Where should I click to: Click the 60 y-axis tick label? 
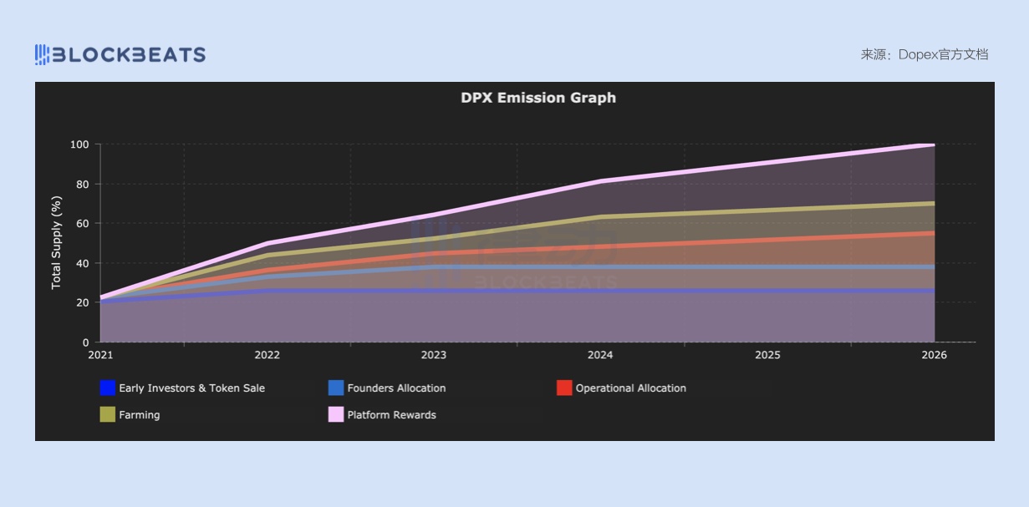click(x=83, y=224)
